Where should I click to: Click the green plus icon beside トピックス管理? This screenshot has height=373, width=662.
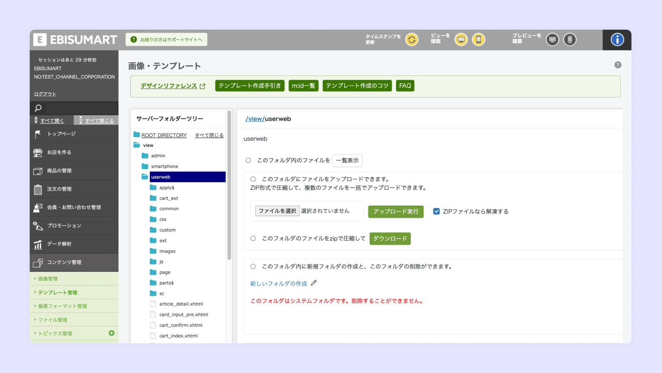tap(112, 333)
